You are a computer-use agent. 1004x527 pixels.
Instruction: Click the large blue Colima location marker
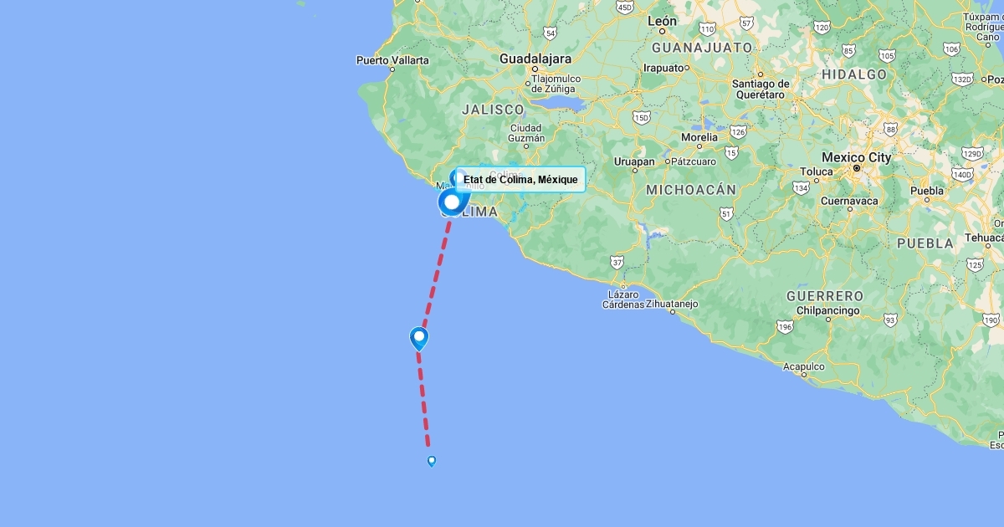(453, 202)
